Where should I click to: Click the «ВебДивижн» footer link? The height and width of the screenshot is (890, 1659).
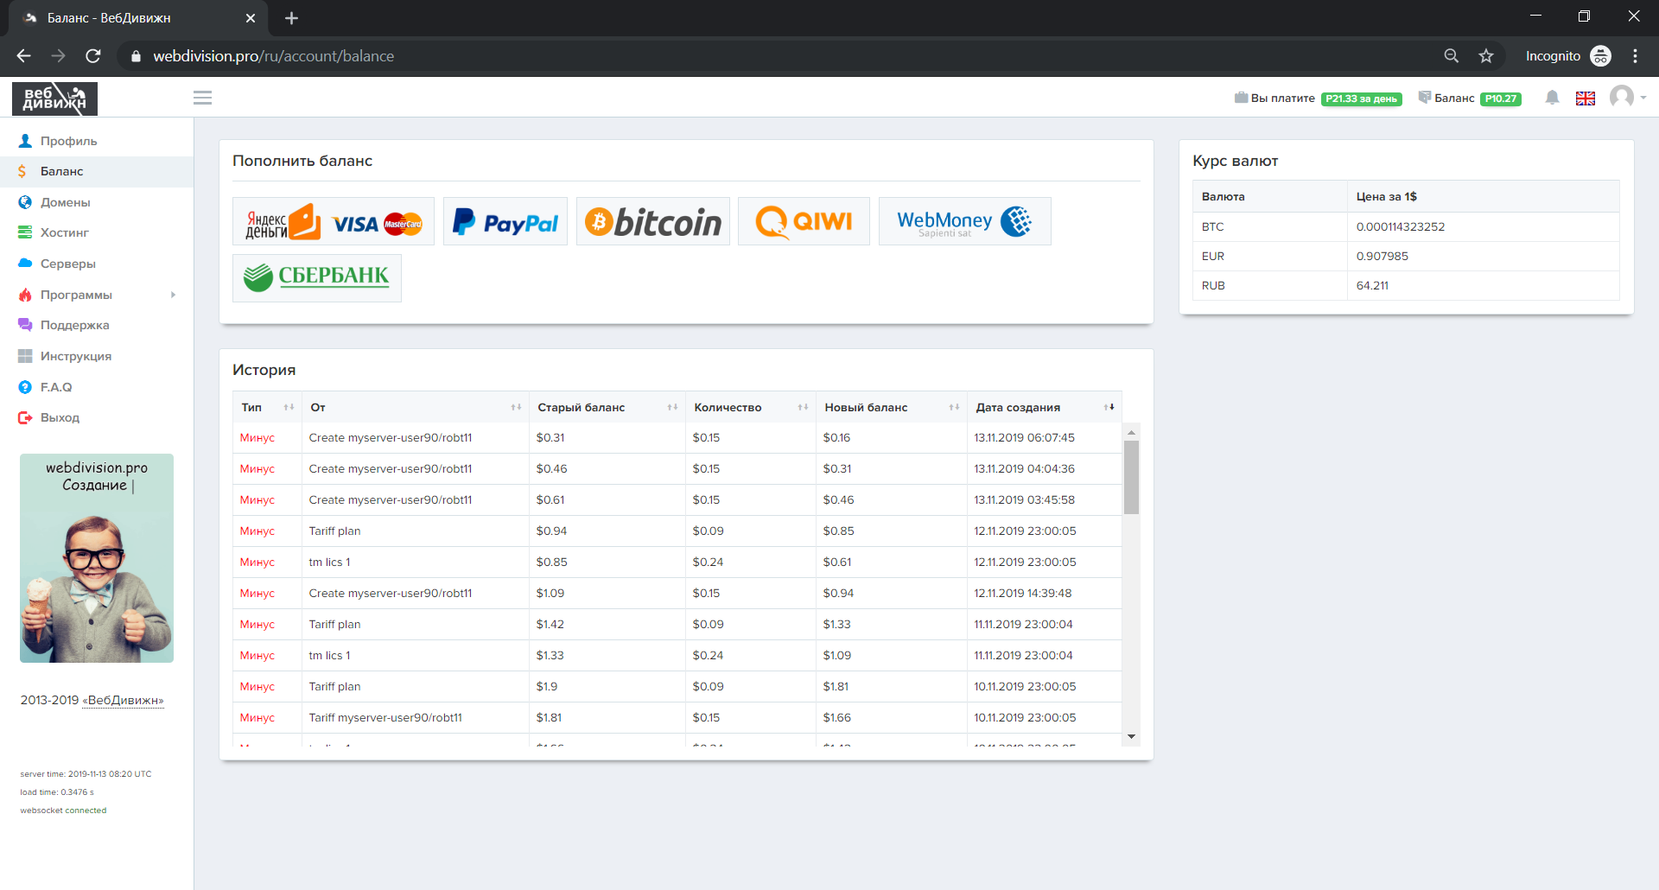click(x=124, y=700)
